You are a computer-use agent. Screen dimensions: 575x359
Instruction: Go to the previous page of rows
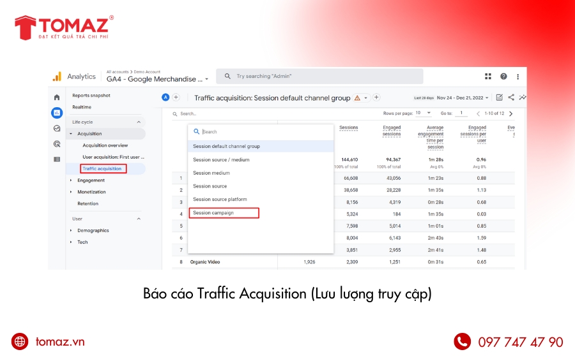pyautogui.click(x=478, y=114)
